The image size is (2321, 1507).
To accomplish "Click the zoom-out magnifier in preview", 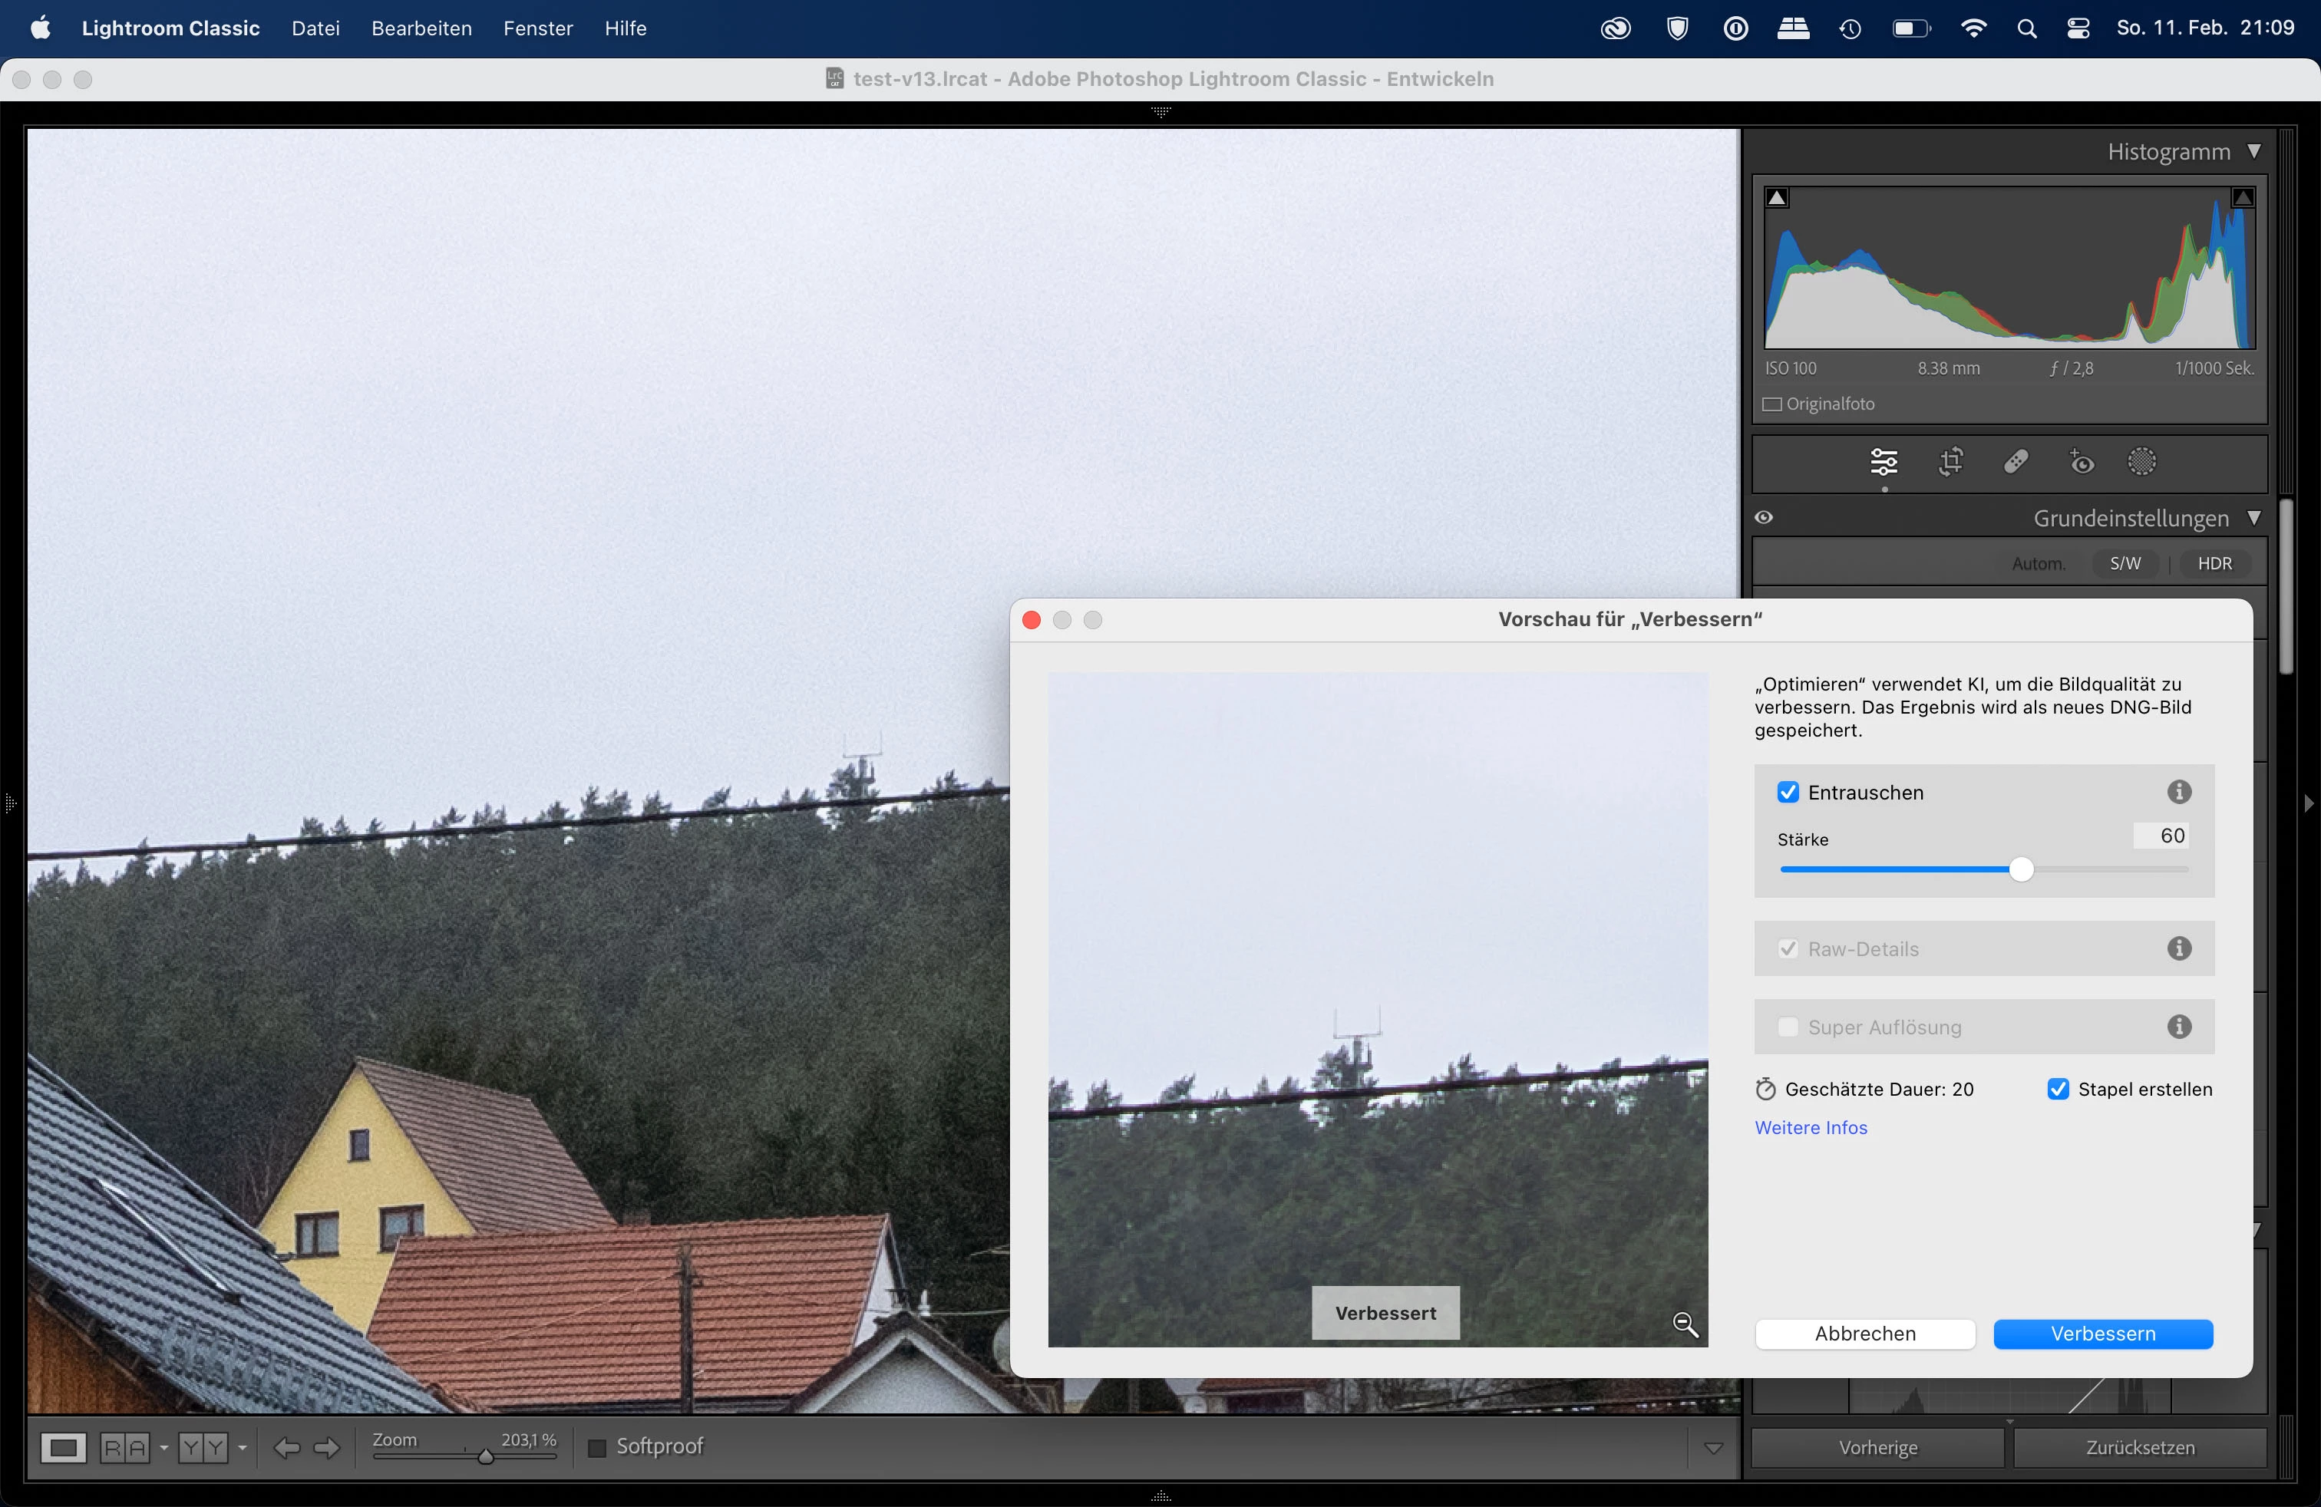I will click(1685, 1324).
